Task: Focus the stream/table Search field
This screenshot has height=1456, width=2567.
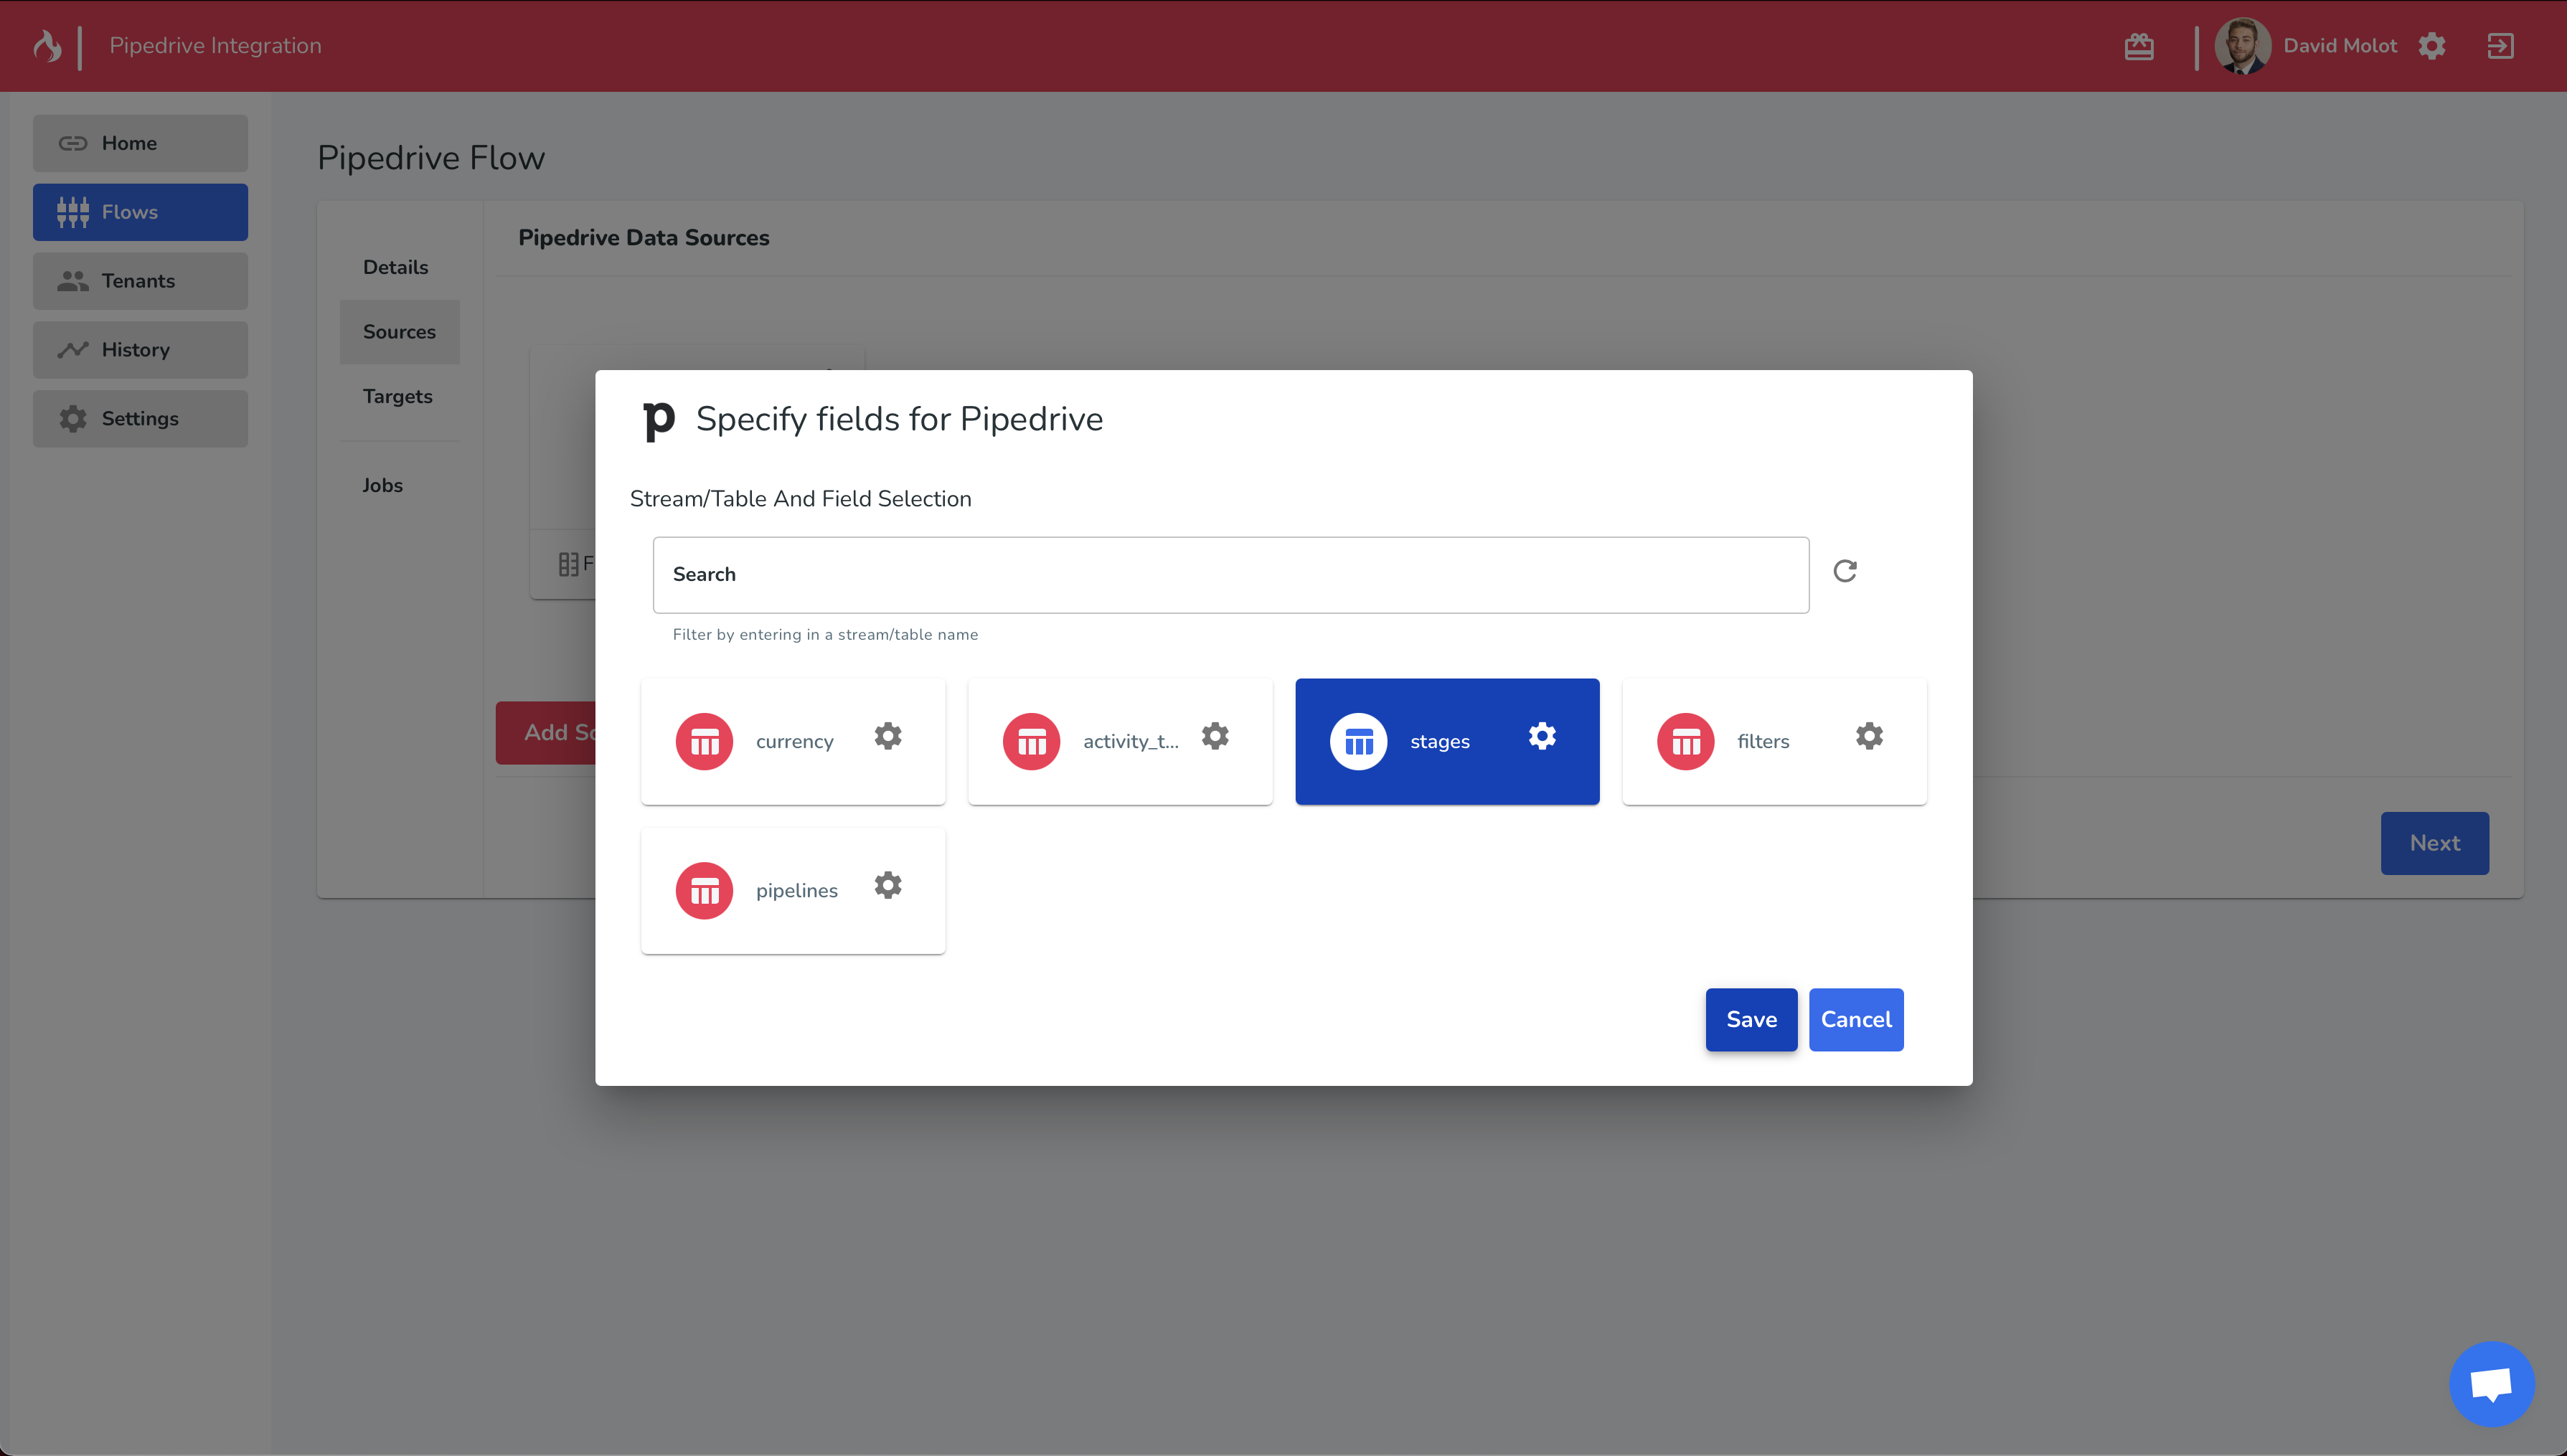Action: click(x=1230, y=575)
